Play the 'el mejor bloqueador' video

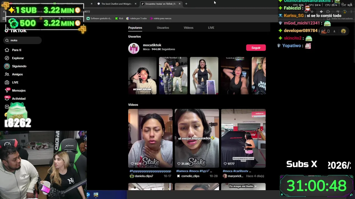[x=197, y=138]
